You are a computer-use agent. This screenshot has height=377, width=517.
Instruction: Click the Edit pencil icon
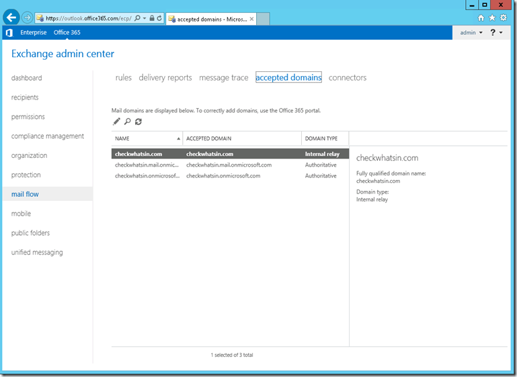116,122
